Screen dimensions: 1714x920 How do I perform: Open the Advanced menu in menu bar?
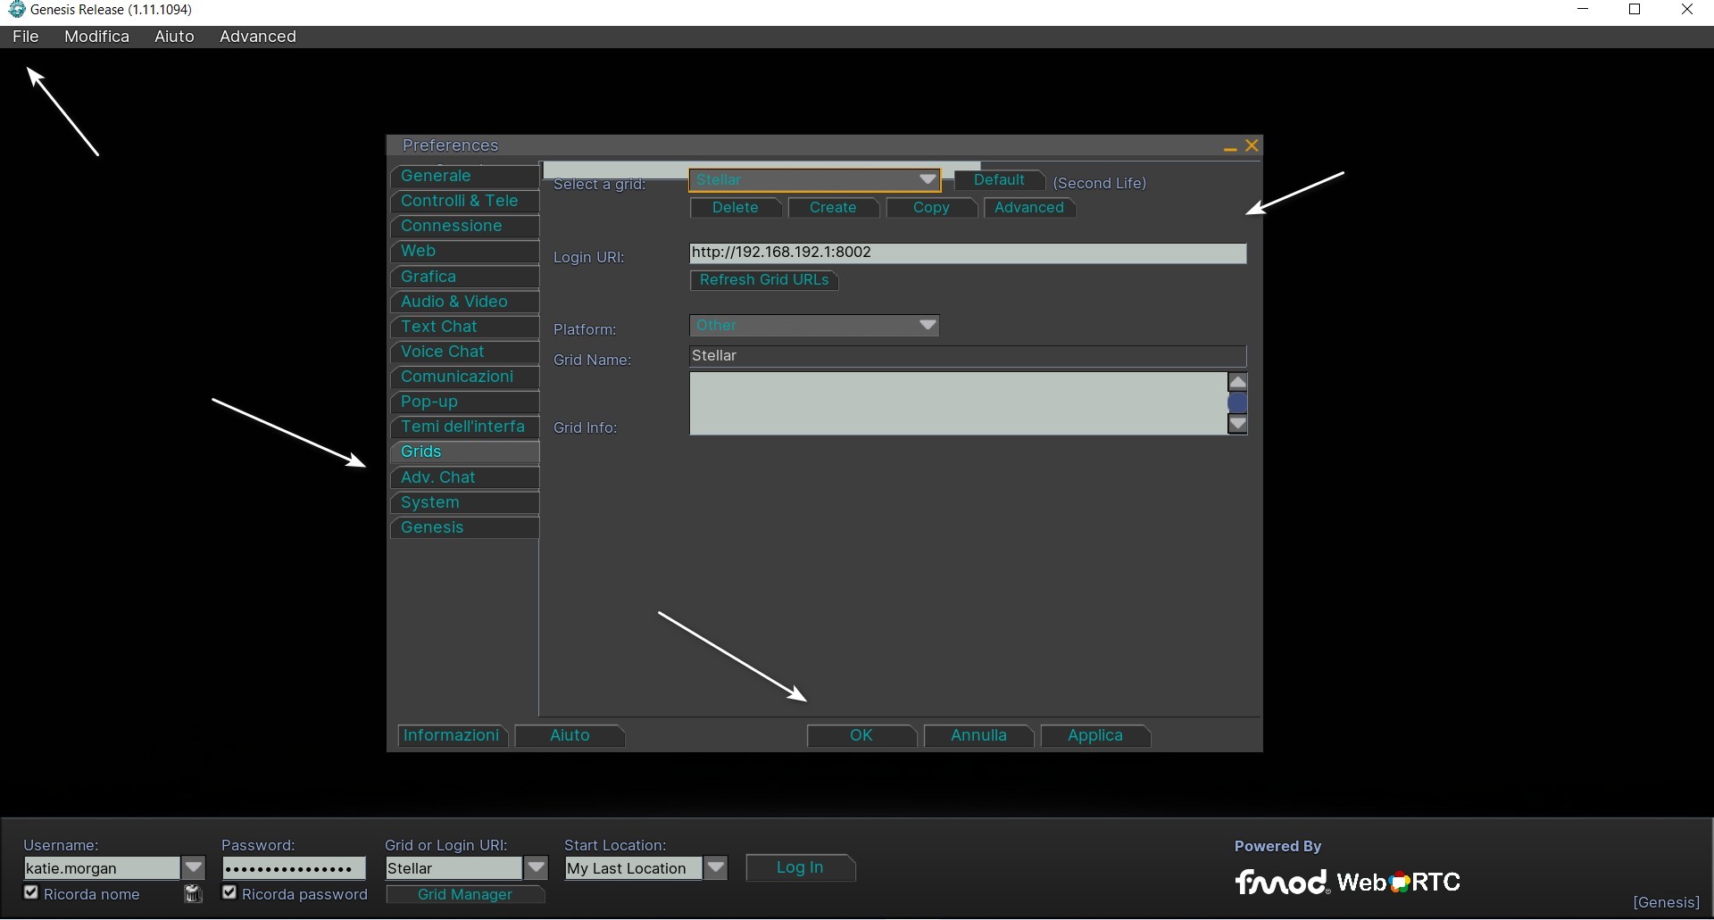pyautogui.click(x=257, y=37)
